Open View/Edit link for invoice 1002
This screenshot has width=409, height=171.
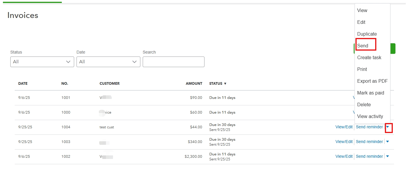click(x=344, y=157)
